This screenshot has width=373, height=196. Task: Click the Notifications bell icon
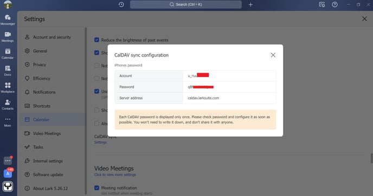pos(27,92)
